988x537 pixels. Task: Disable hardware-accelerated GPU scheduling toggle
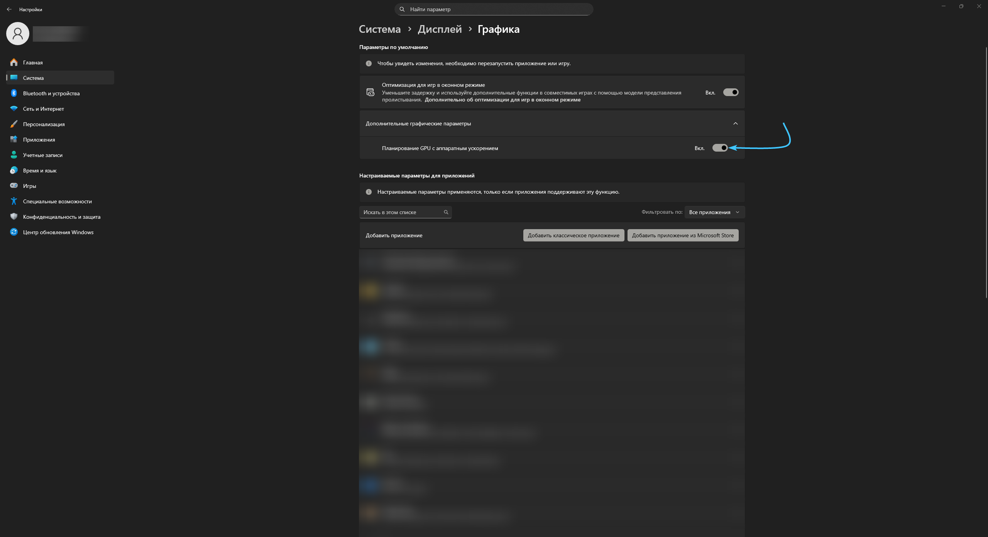[720, 148]
